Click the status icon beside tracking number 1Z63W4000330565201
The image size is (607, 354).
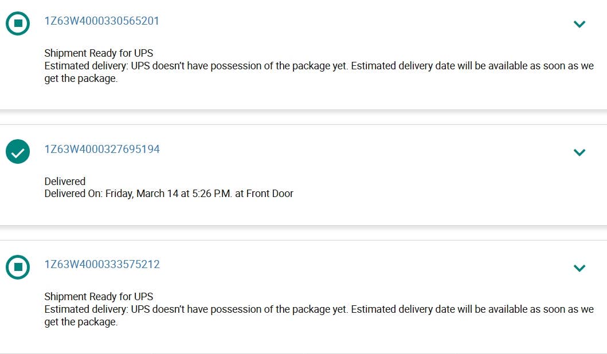pyautogui.click(x=18, y=23)
